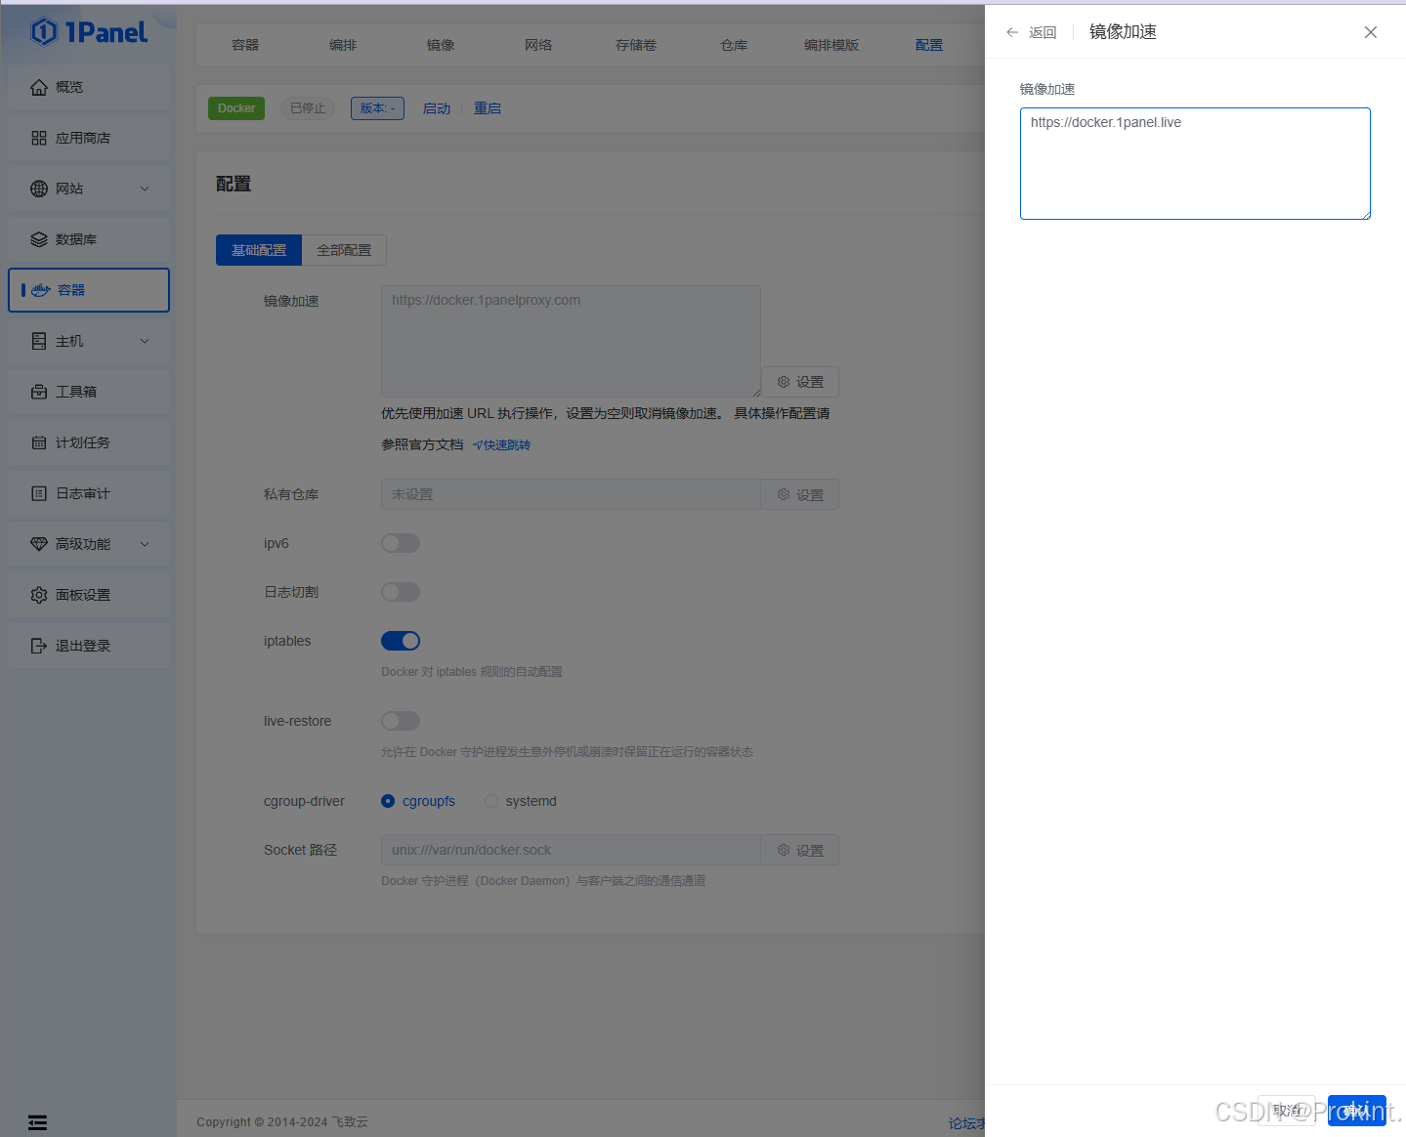Viewport: 1406px width, 1137px height.
Task: Click the 论坛 footer link
Action: 965,1123
